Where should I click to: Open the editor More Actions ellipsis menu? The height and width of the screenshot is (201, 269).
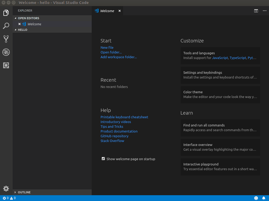point(265,11)
